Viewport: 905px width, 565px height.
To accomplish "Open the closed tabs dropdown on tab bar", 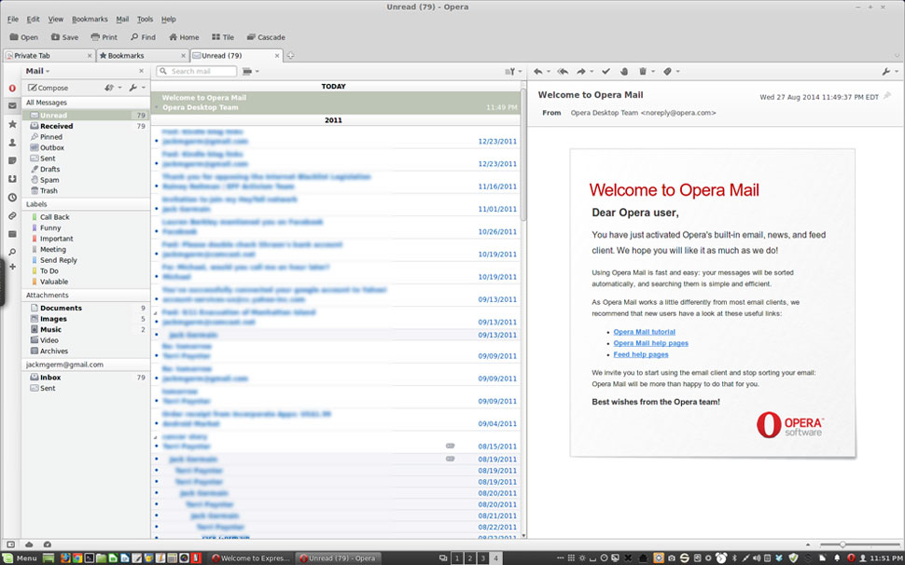I will (x=897, y=56).
